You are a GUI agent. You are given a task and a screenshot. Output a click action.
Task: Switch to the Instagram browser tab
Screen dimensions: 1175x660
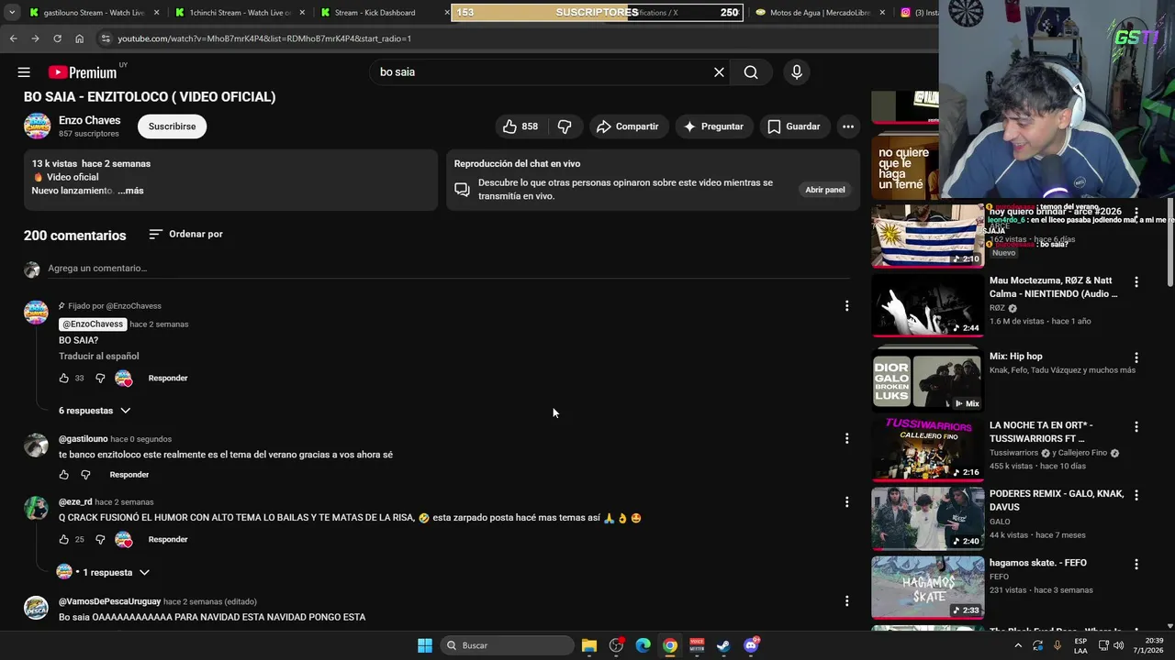[x=917, y=13]
